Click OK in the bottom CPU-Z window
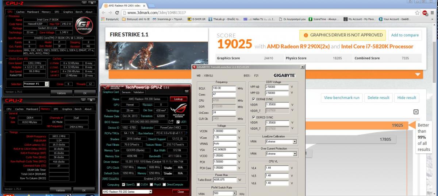 pos(84,190)
